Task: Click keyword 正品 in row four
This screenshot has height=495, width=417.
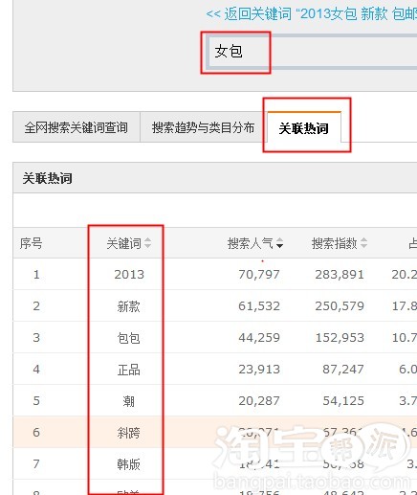Action: (128, 370)
